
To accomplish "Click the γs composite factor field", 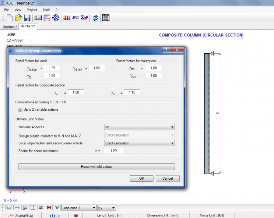I will click(x=132, y=92).
